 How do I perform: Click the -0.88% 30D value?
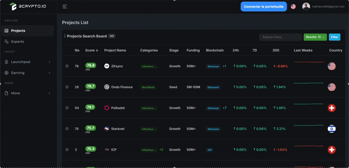tap(280, 66)
